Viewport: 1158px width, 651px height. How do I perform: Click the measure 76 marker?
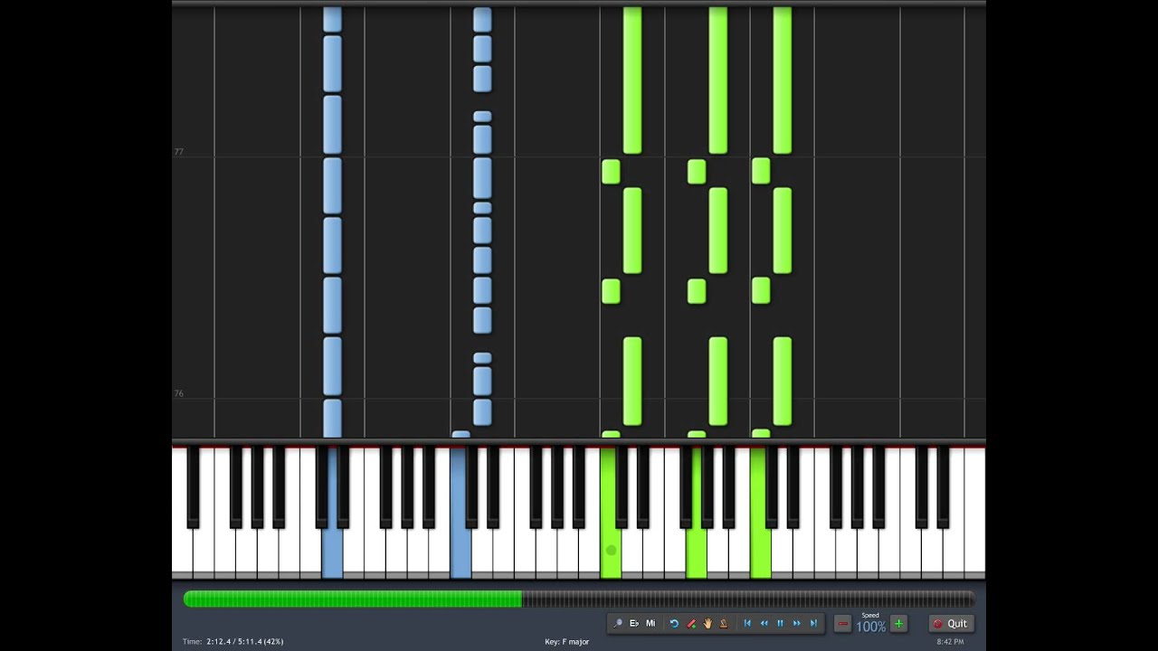(179, 393)
